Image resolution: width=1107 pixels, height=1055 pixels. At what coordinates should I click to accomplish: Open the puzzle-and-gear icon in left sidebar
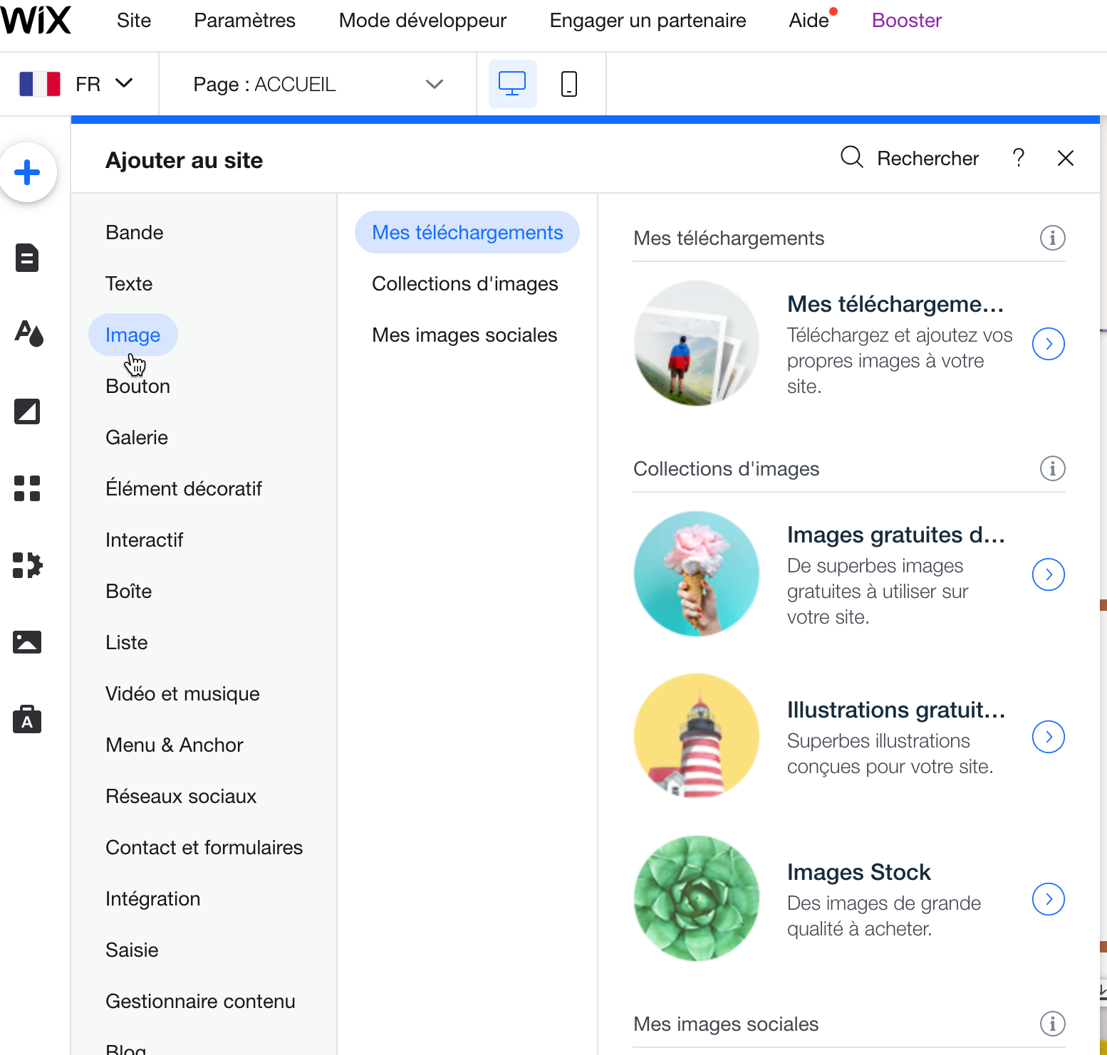[x=27, y=565]
